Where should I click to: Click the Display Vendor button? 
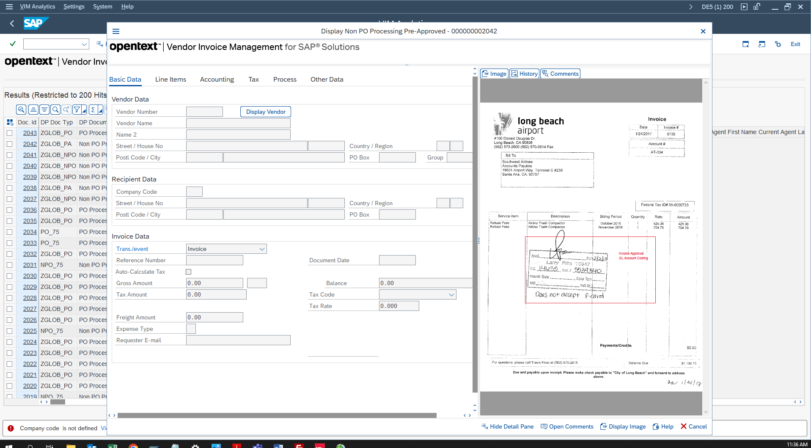click(x=266, y=112)
